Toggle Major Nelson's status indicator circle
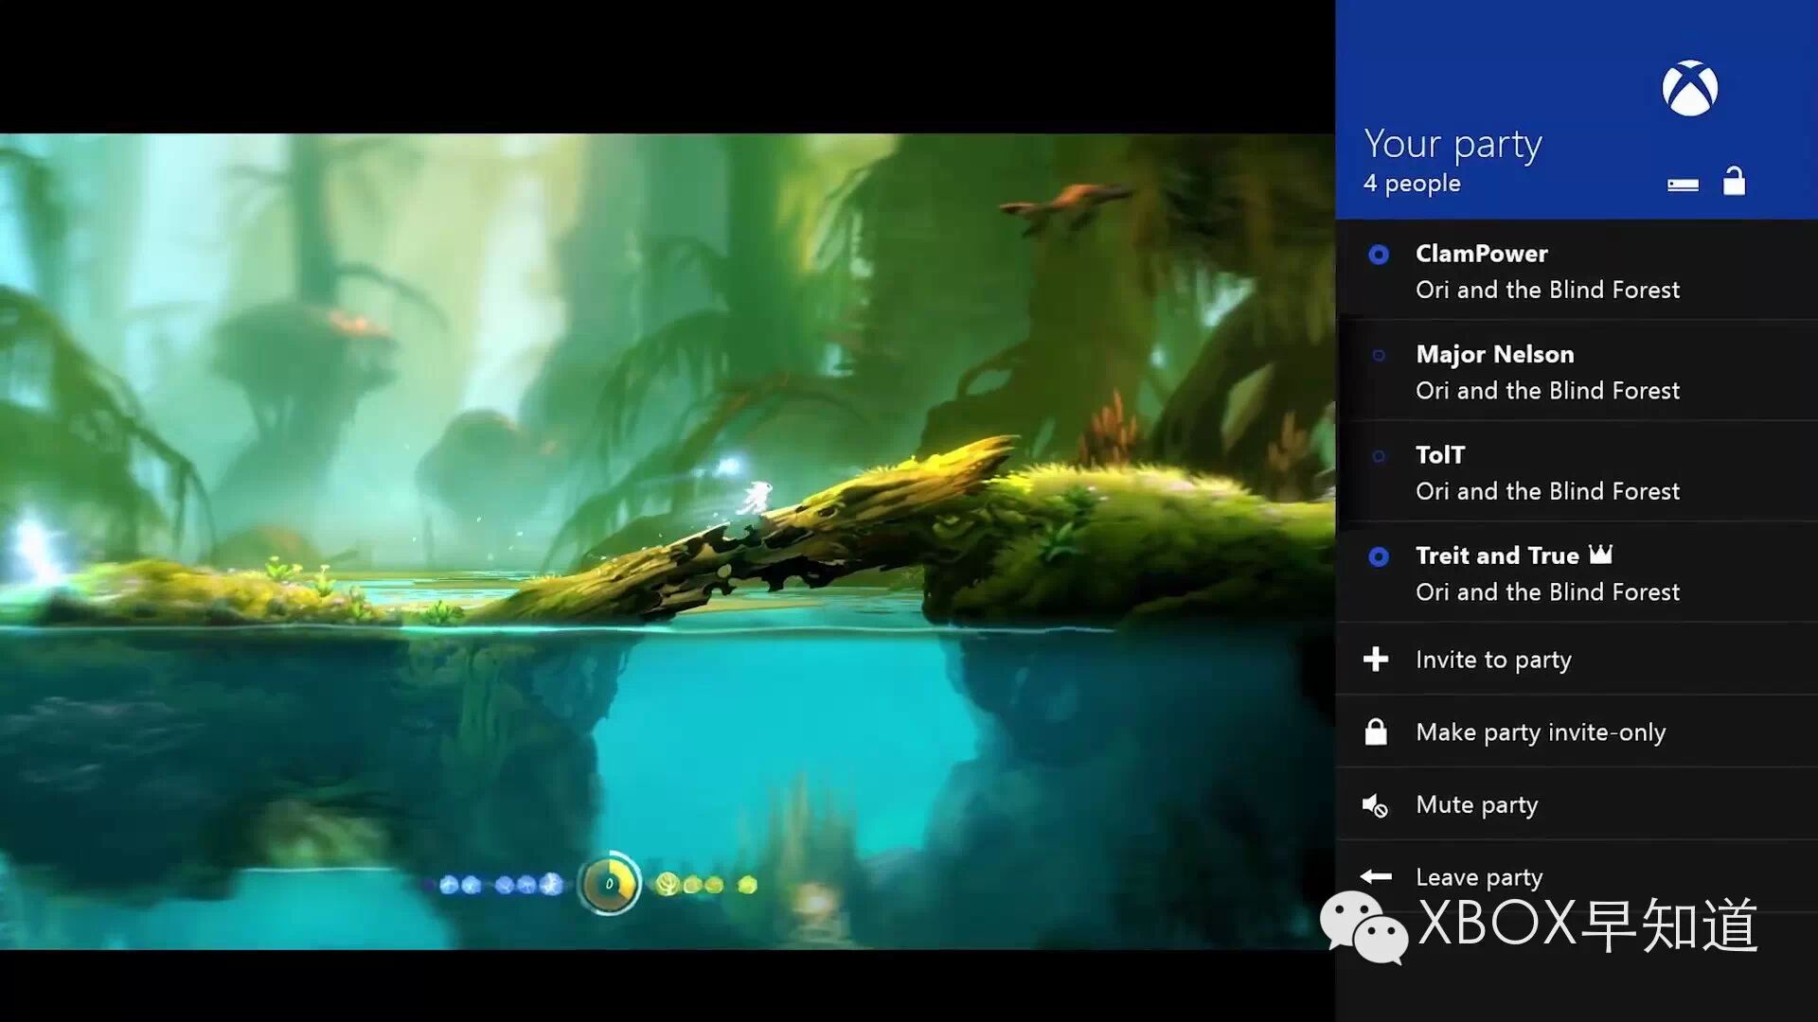The height and width of the screenshot is (1022, 1818). (1379, 356)
